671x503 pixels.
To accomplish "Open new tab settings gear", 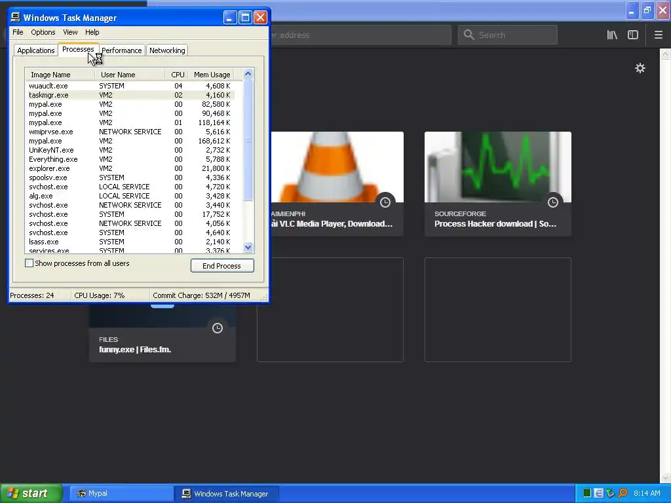I will pos(640,68).
